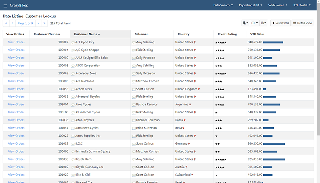The width and height of the screenshot is (320, 183).
Task: Click the Selections filter button
Action: pos(280,23)
